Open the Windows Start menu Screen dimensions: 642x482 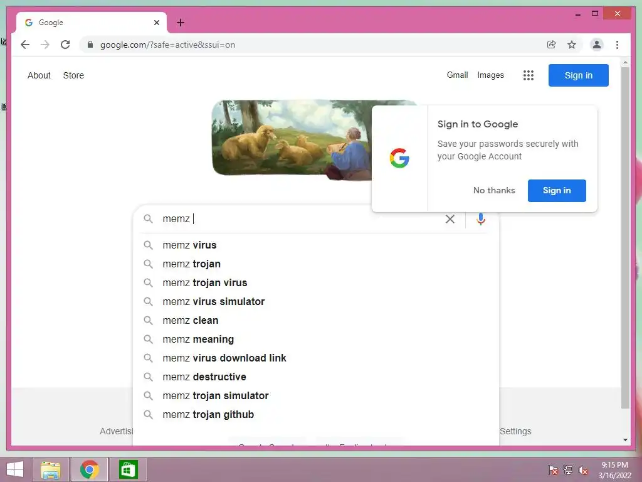pos(15,469)
